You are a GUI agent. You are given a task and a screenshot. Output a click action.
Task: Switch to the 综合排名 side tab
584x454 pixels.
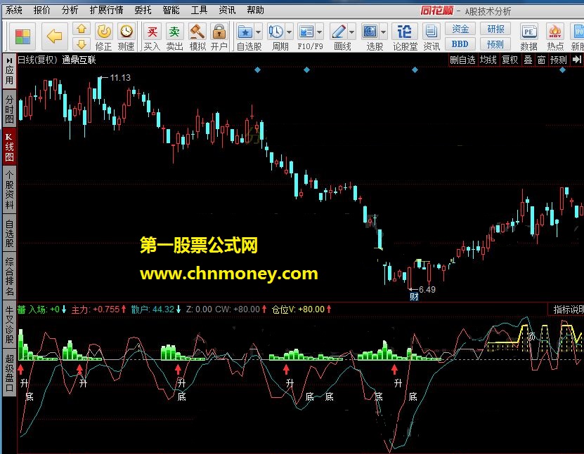tap(9, 276)
